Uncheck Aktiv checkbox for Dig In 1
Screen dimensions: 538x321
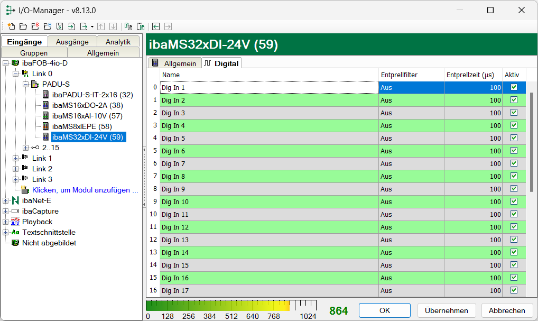pyautogui.click(x=513, y=87)
